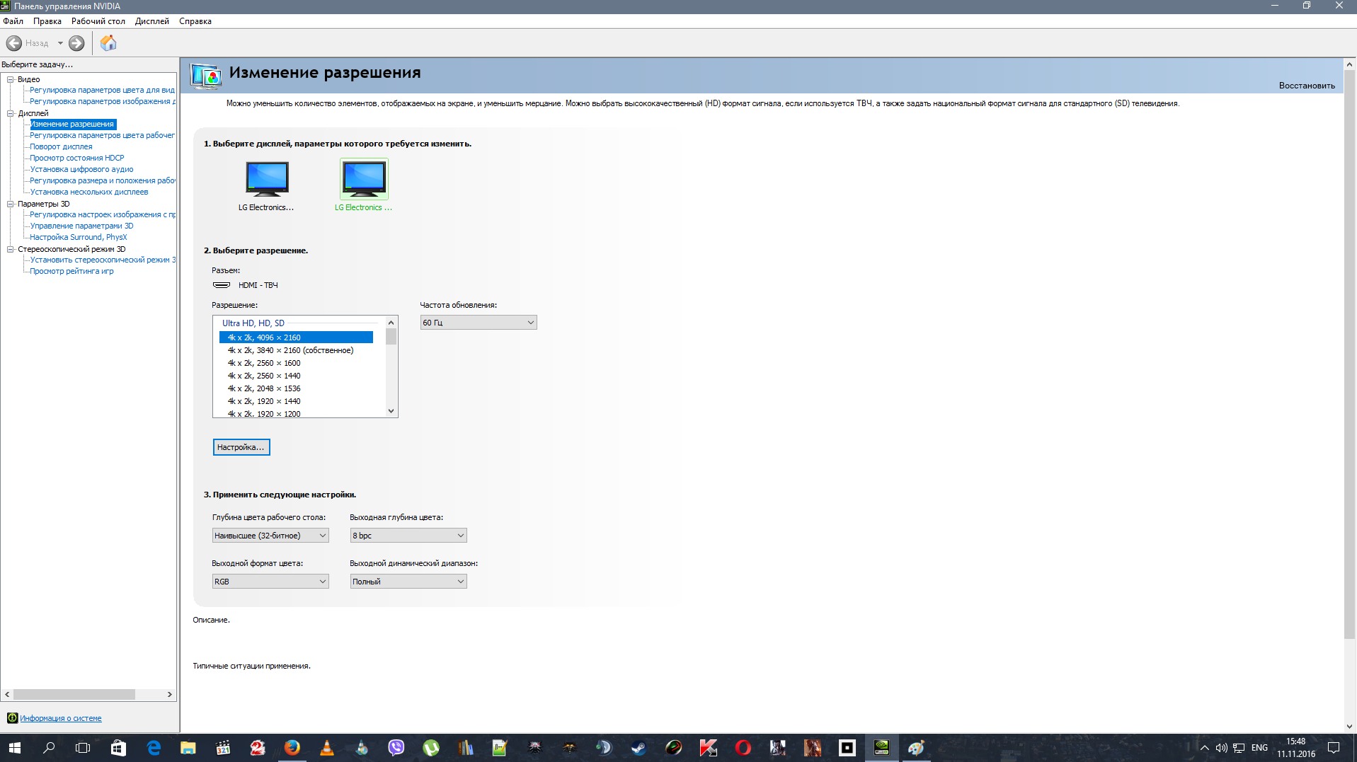1357x762 pixels.
Task: Open Steam from the taskbar
Action: pyautogui.click(x=639, y=748)
